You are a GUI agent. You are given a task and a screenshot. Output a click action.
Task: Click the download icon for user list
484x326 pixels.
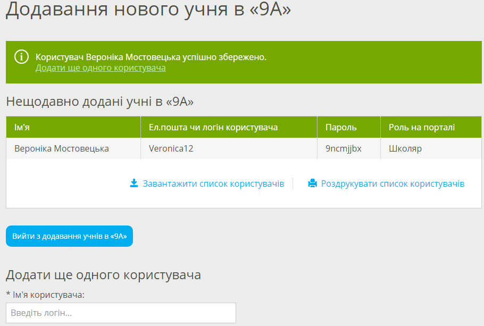[134, 183]
